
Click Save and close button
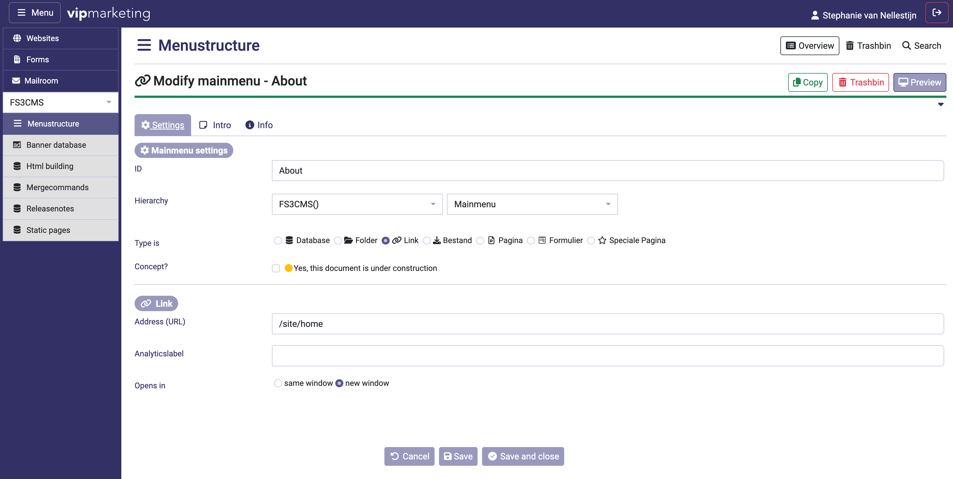pyautogui.click(x=523, y=456)
